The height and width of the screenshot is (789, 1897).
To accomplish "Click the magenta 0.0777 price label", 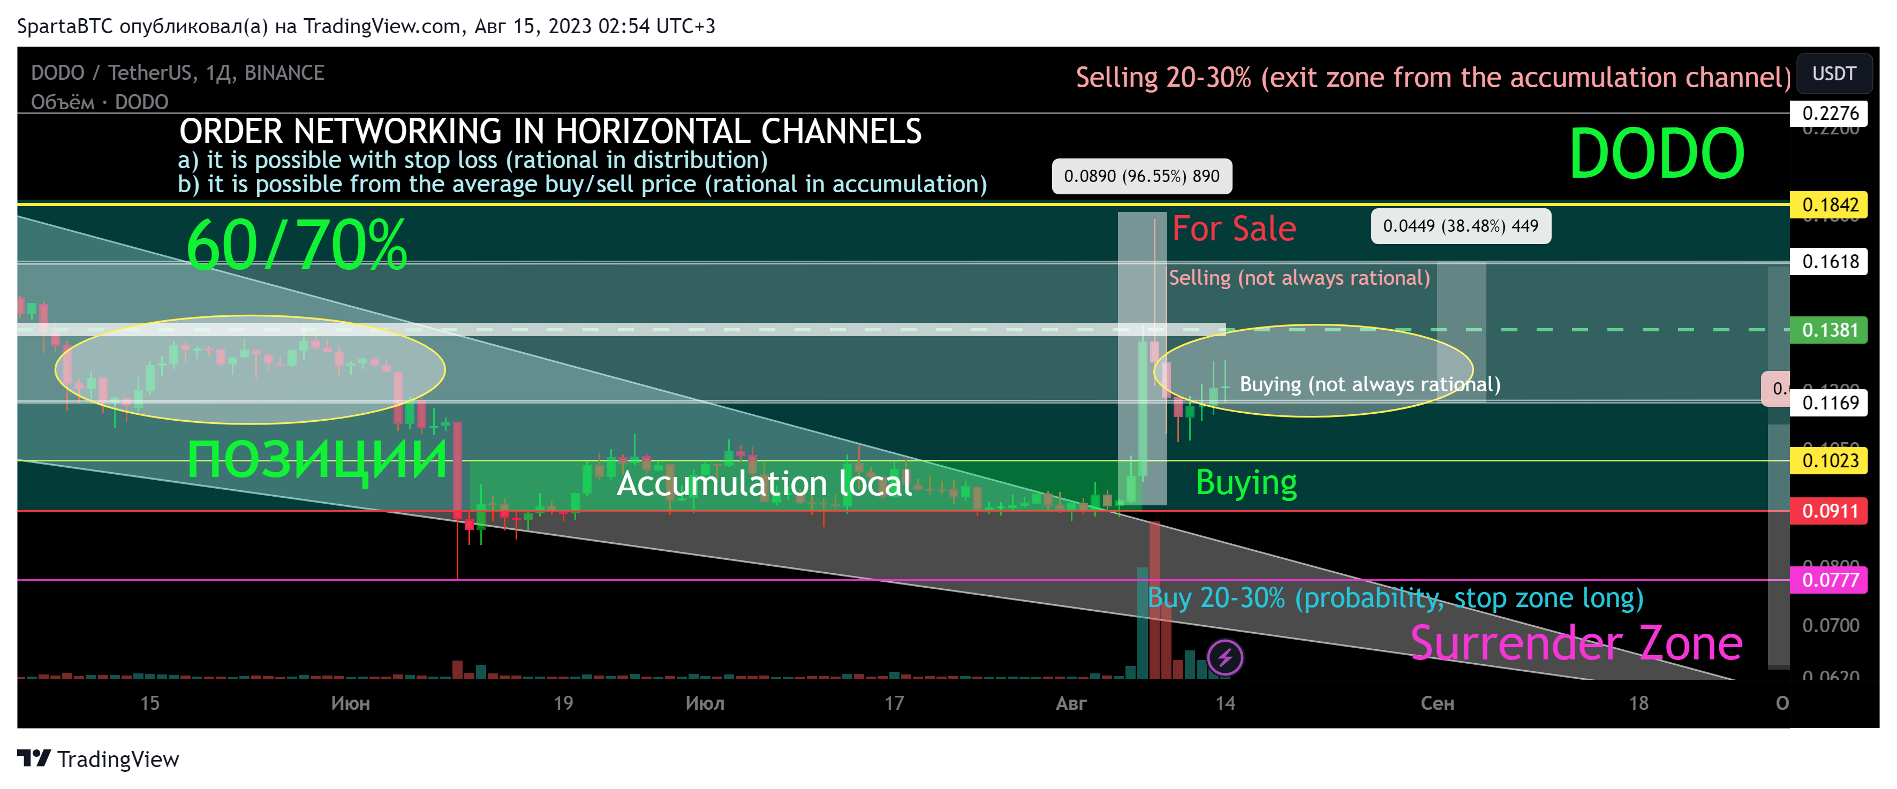I will pos(1829,580).
